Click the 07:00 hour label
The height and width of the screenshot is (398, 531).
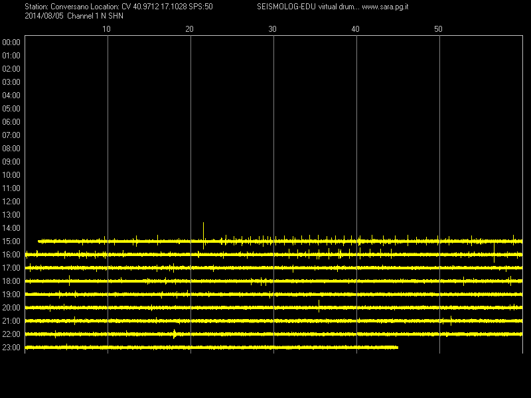click(x=11, y=135)
